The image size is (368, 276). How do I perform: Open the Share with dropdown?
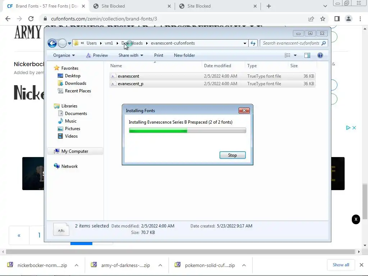(x=131, y=55)
